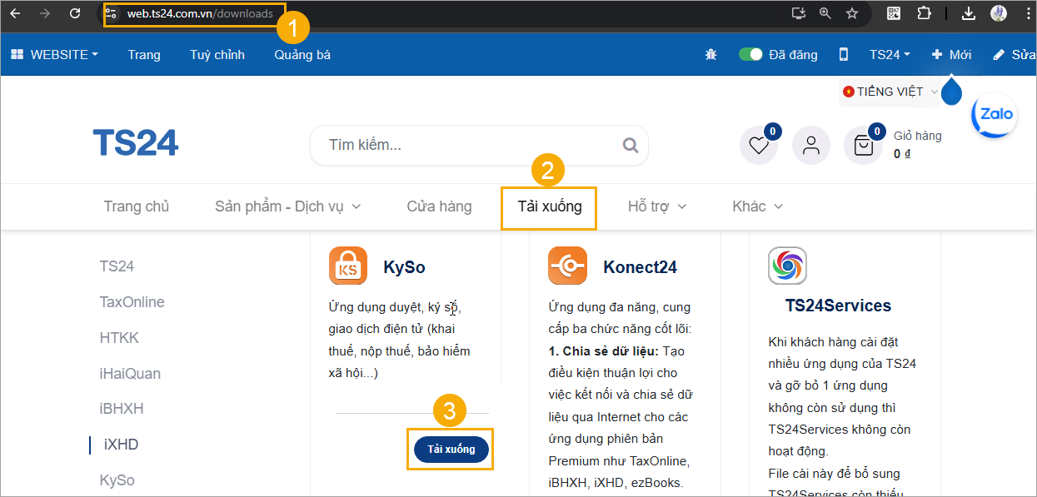This screenshot has width=1037, height=497.
Task: Open the shopping cart bag icon
Action: click(864, 146)
